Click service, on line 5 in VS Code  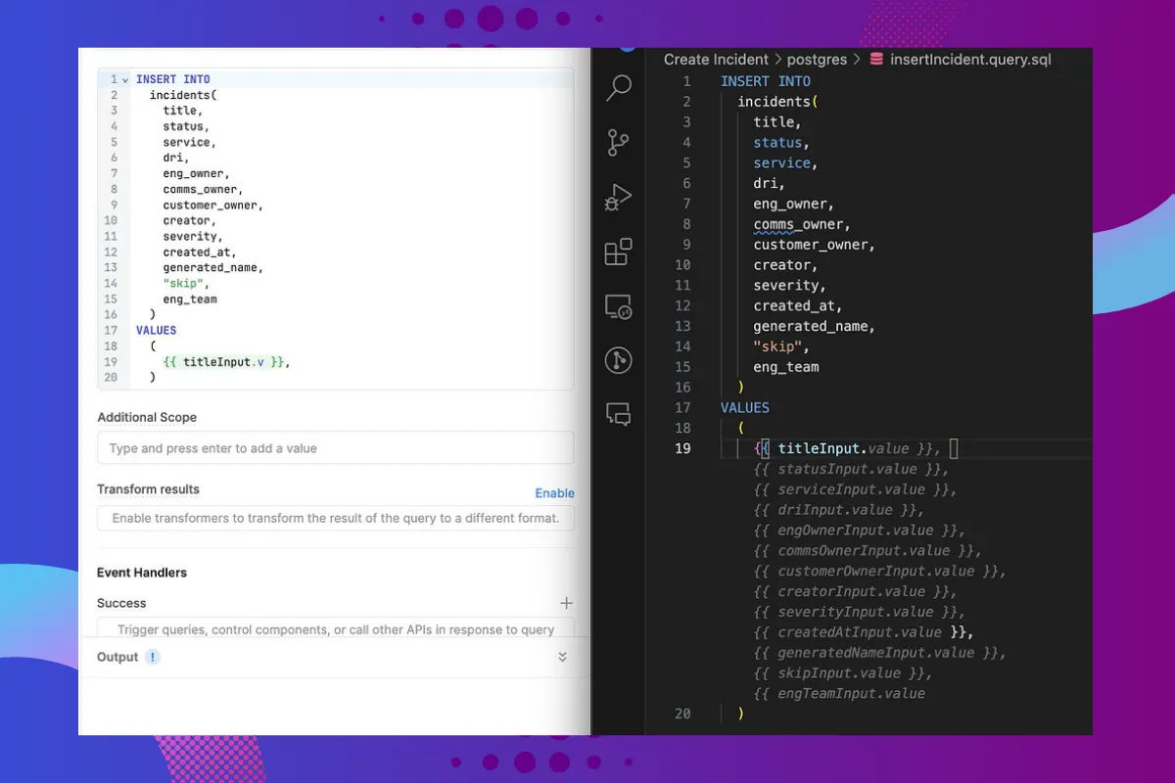785,162
